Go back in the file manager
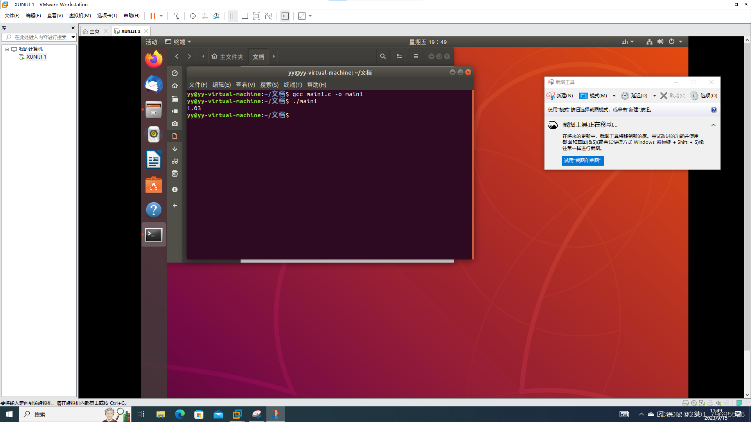 pos(177,57)
